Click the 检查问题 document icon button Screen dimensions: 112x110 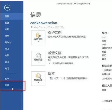coord(38,58)
